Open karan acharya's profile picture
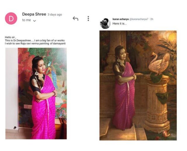The height and width of the screenshot is (151, 187). click(x=105, y=23)
